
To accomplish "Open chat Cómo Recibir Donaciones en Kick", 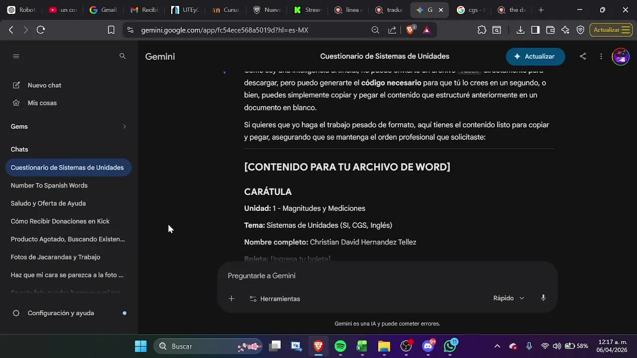I will (x=68, y=221).
